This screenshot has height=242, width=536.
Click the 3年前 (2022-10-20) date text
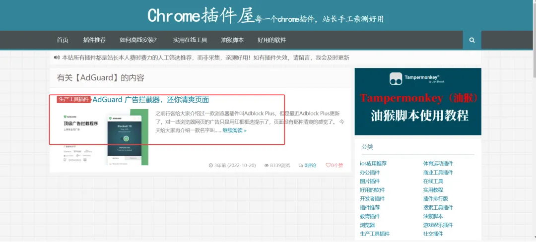pos(235,165)
